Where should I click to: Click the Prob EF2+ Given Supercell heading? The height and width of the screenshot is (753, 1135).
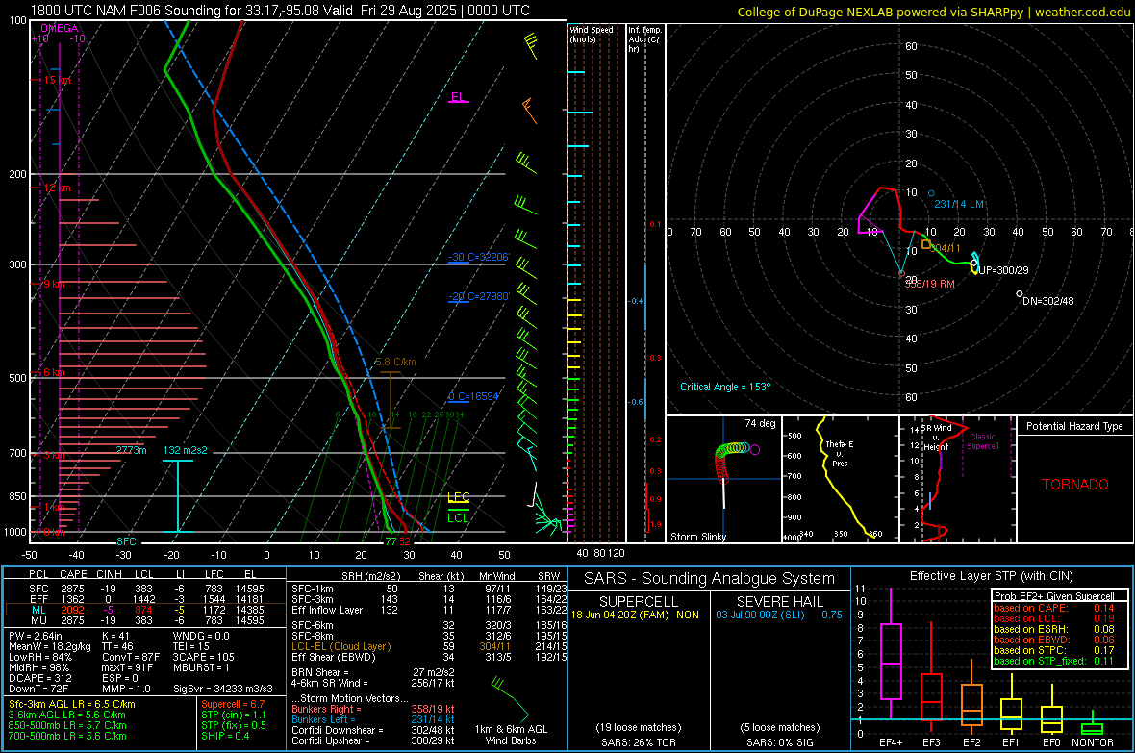tap(1054, 596)
